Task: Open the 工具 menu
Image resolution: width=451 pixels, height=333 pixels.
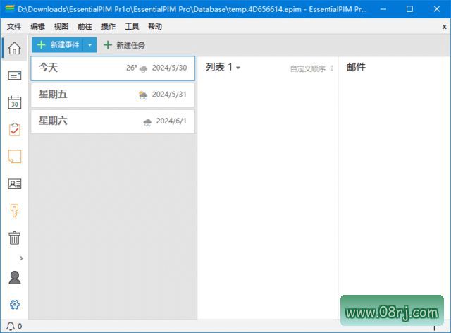Action: click(132, 27)
